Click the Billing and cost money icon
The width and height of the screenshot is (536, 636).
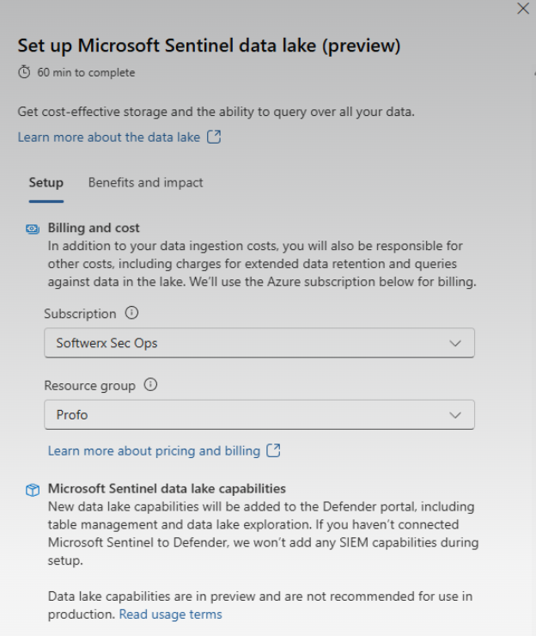[x=33, y=229]
